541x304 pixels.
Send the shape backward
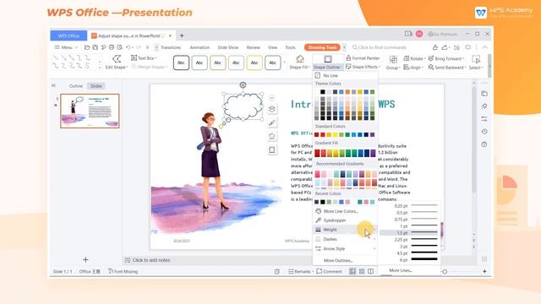(x=447, y=68)
